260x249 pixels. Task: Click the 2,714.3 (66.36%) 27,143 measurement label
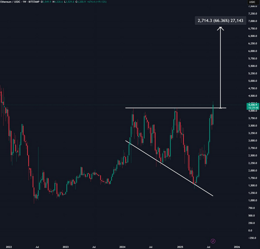coord(220,21)
